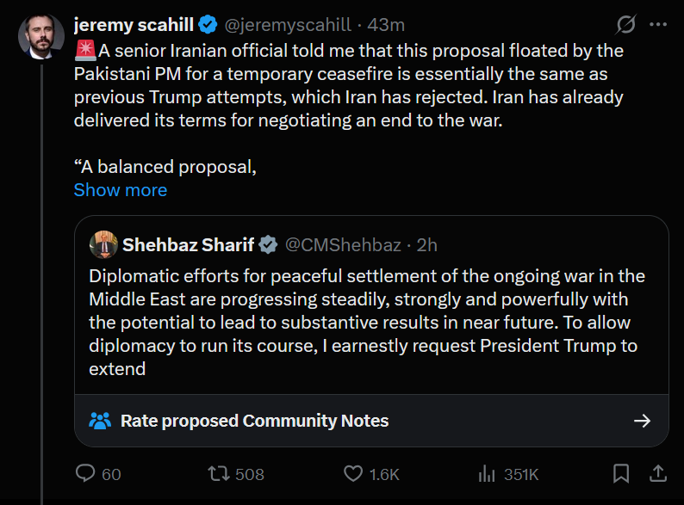Open Rate proposed Community Notes

(x=254, y=421)
